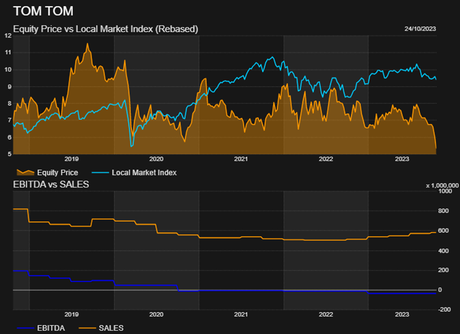The height and width of the screenshot is (334, 460).
Task: Toggle the EBITDA legend label
Action: [51, 328]
